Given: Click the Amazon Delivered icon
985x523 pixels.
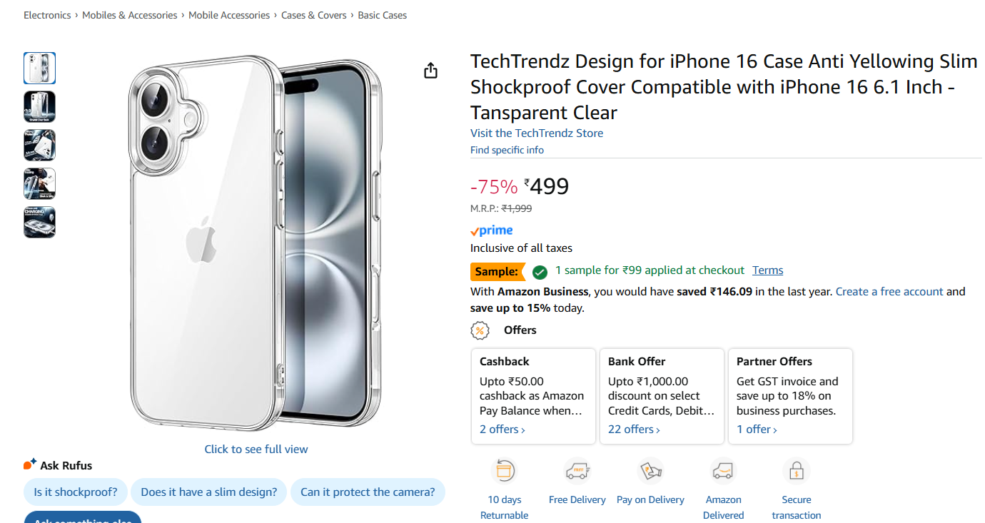Looking at the screenshot, I should tap(723, 471).
